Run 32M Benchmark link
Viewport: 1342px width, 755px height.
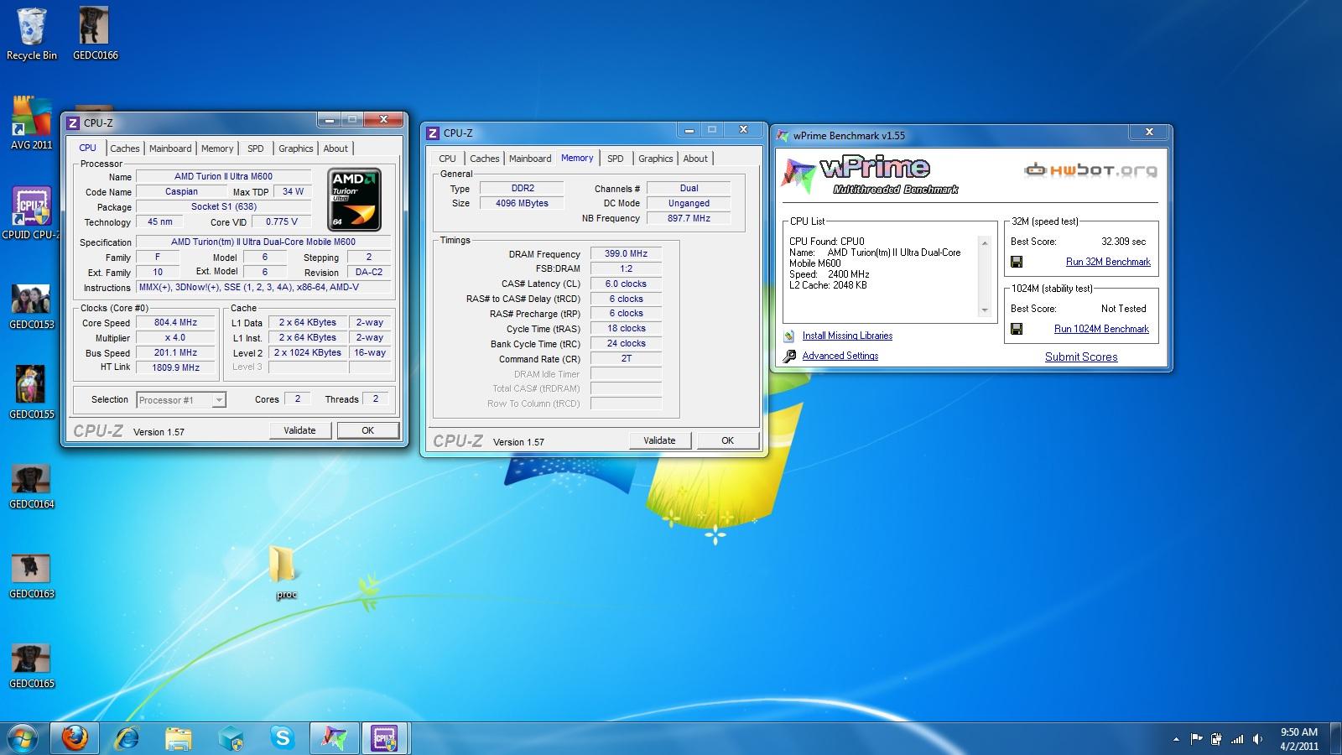pyautogui.click(x=1108, y=262)
